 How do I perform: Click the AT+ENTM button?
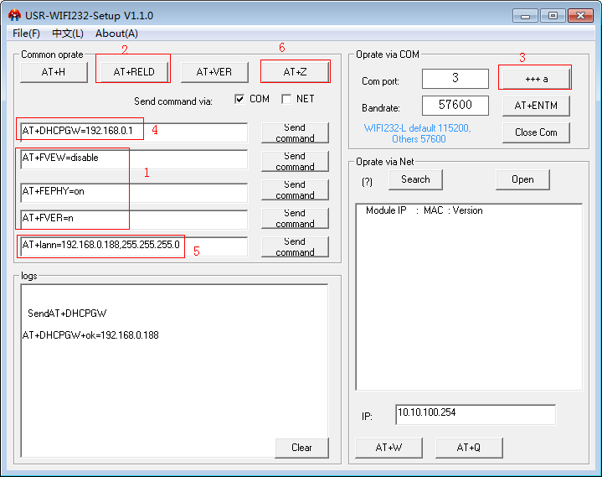pos(536,106)
